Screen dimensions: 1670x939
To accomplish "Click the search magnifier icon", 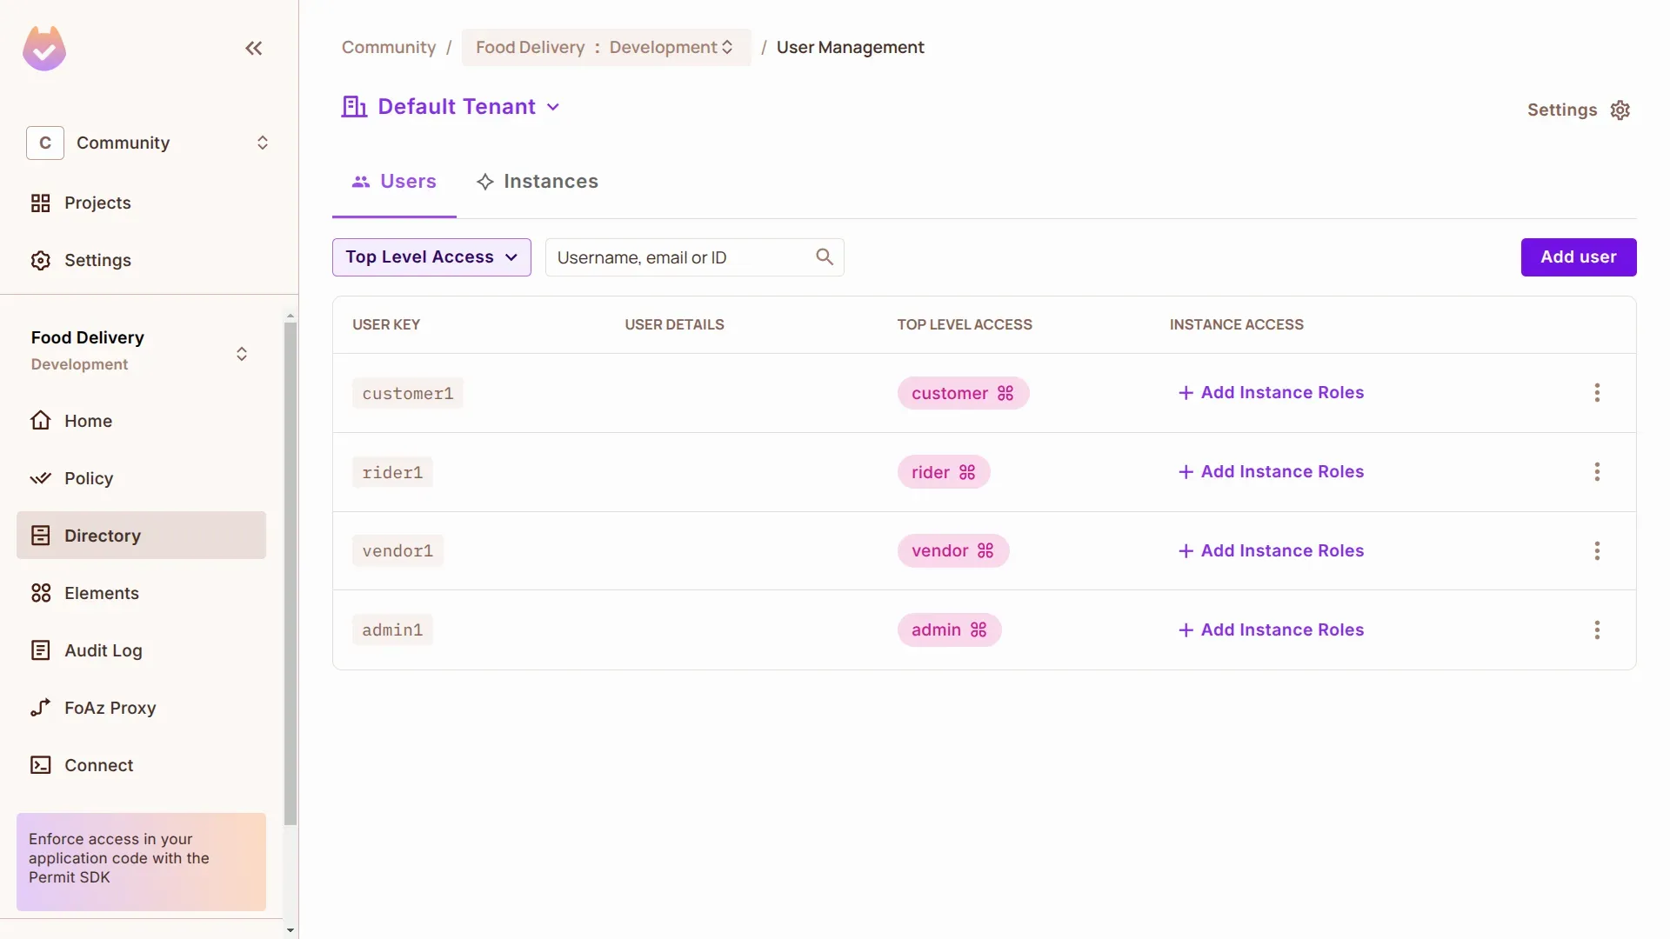I will (x=824, y=257).
